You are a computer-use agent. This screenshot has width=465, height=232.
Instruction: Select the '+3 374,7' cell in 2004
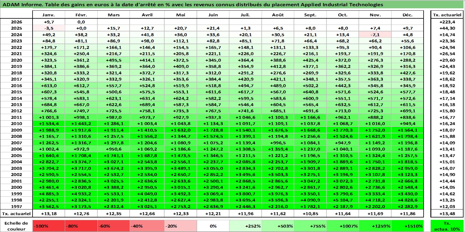81,162
